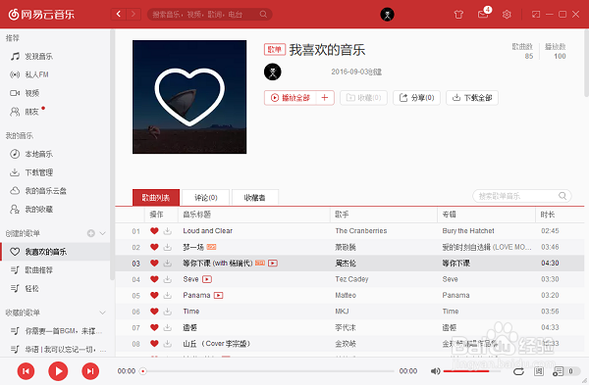Sort by 时长 column header
Screen dimensions: 589x385
[x=560, y=215]
